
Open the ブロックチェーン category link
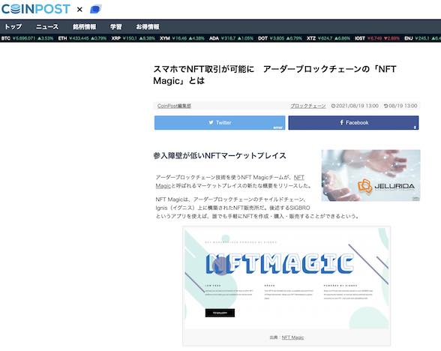[308, 106]
